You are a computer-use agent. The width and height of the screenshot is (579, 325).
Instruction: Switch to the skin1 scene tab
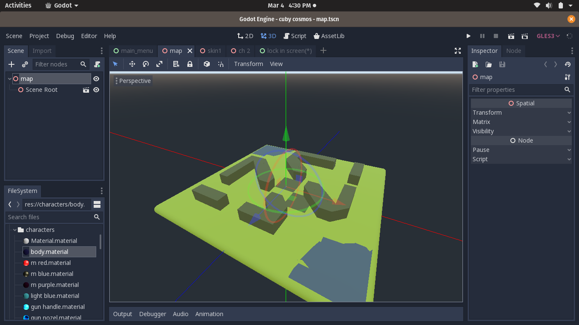pos(211,51)
